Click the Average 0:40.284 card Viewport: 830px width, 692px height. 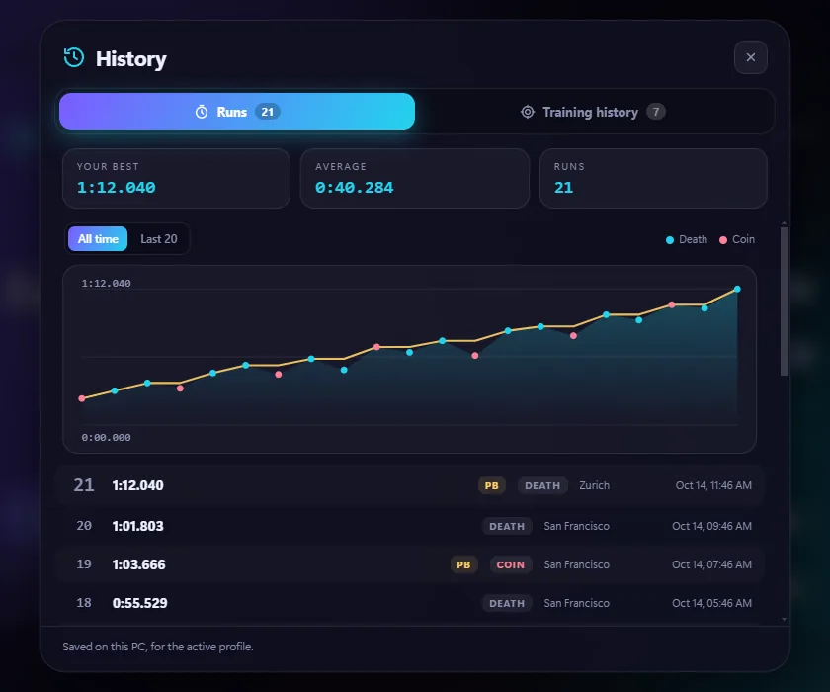pos(414,178)
